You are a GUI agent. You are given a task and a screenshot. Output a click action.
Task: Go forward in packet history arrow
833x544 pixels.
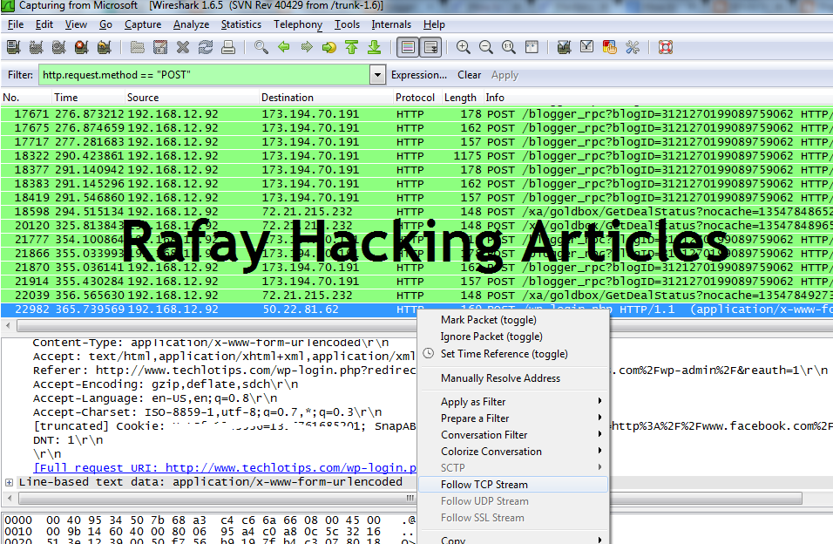pyautogui.click(x=307, y=47)
